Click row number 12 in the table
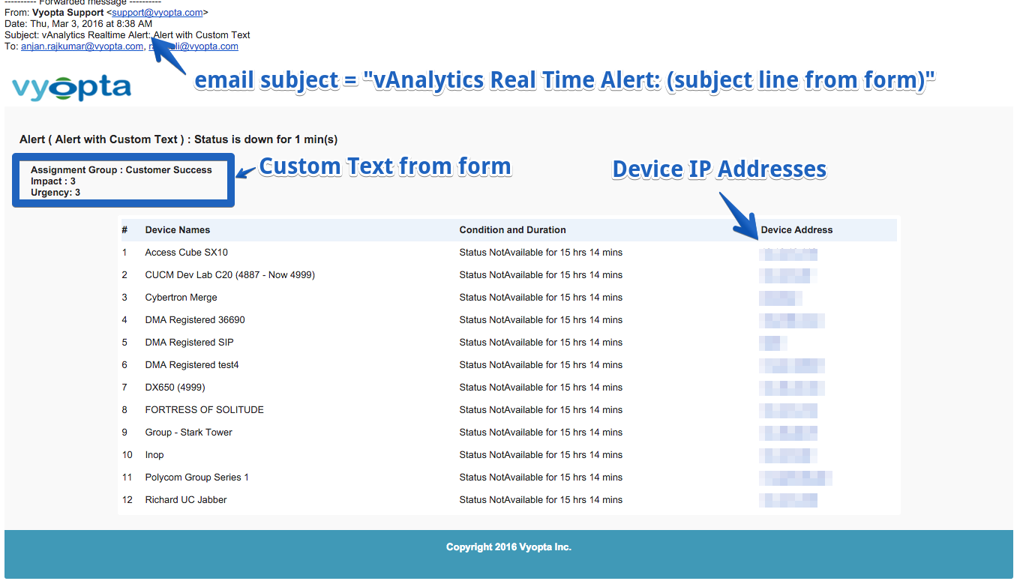The height and width of the screenshot is (584, 1014). click(x=127, y=500)
